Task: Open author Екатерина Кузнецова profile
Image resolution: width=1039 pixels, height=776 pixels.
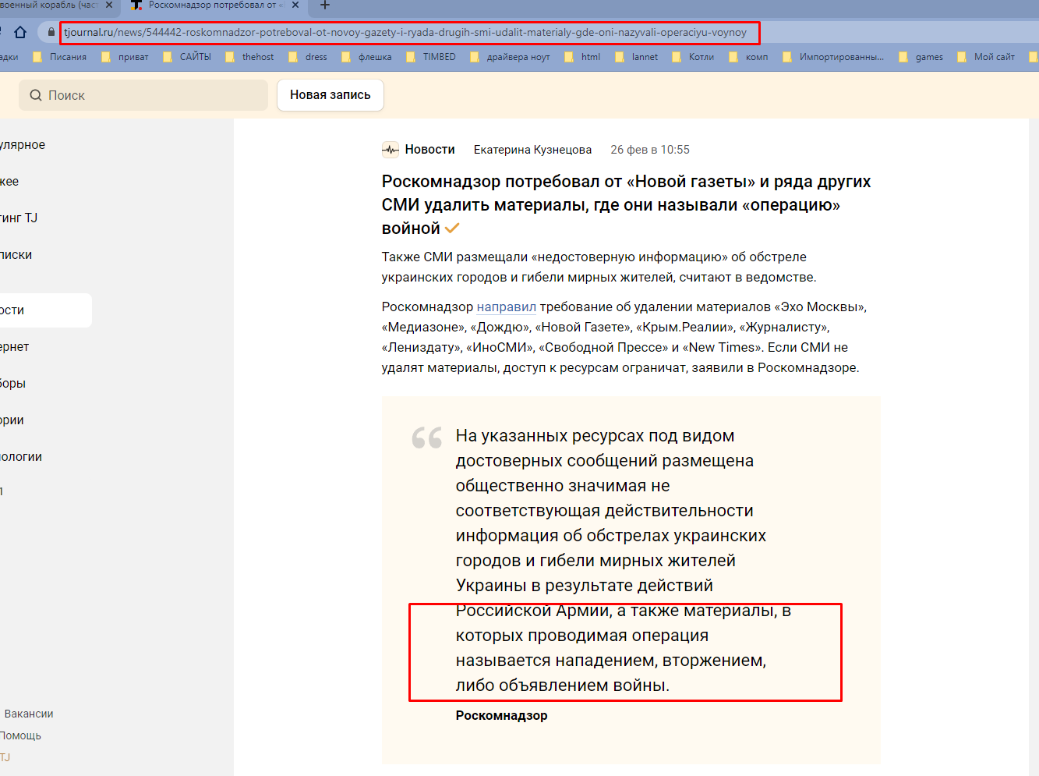Action: (532, 150)
